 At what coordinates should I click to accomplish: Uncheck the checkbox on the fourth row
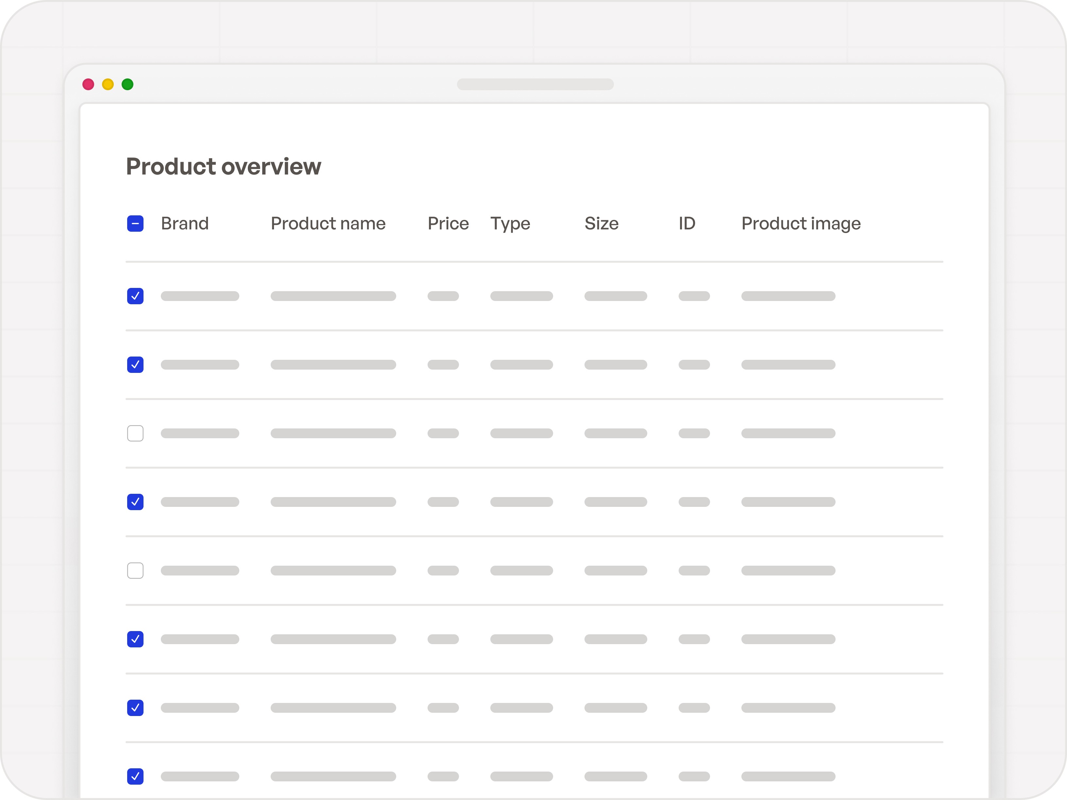point(136,502)
